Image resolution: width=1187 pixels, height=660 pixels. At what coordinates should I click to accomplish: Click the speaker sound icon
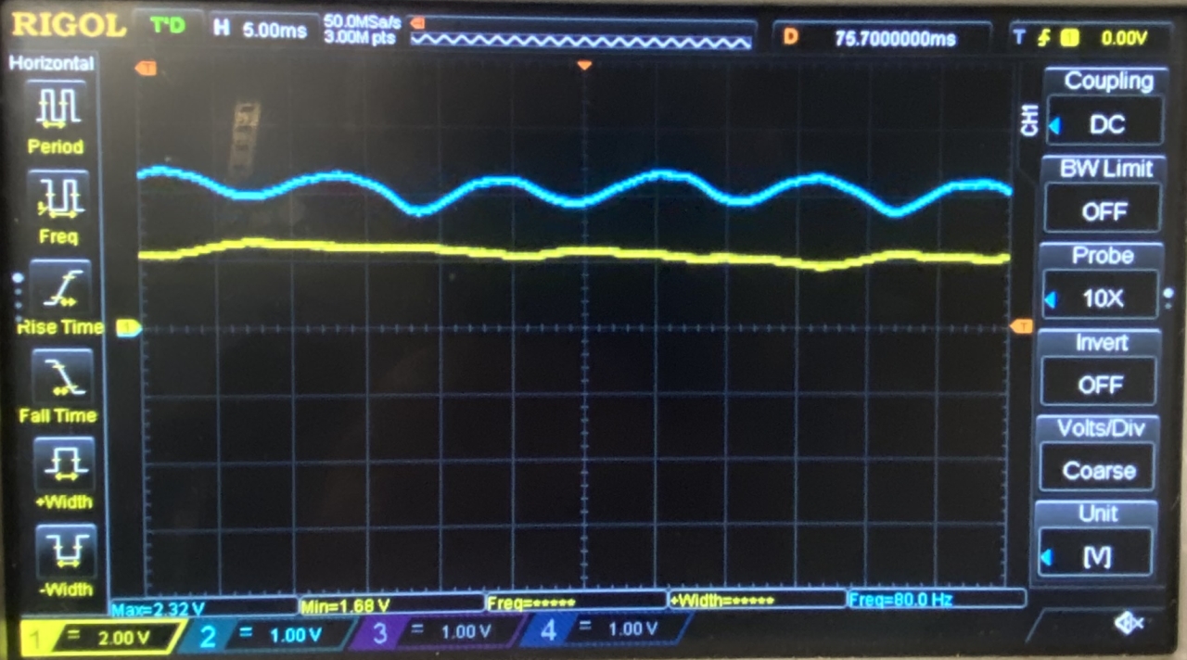tap(1129, 624)
